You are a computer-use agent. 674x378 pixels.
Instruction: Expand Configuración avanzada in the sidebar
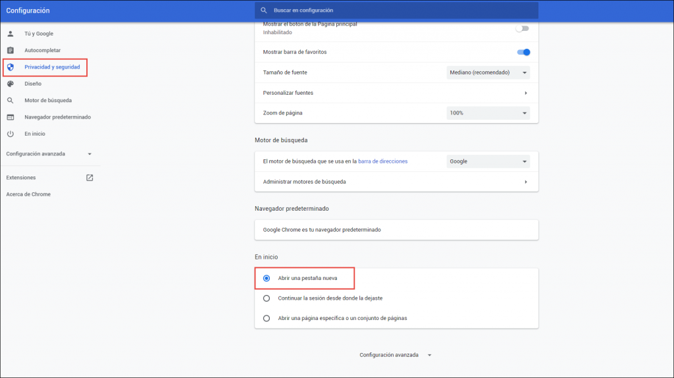click(49, 154)
